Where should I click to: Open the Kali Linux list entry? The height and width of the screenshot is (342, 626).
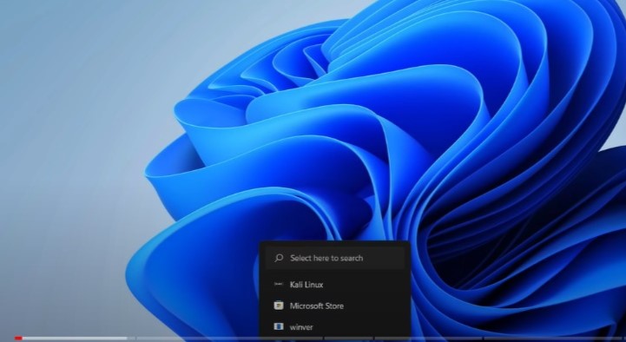coord(335,285)
